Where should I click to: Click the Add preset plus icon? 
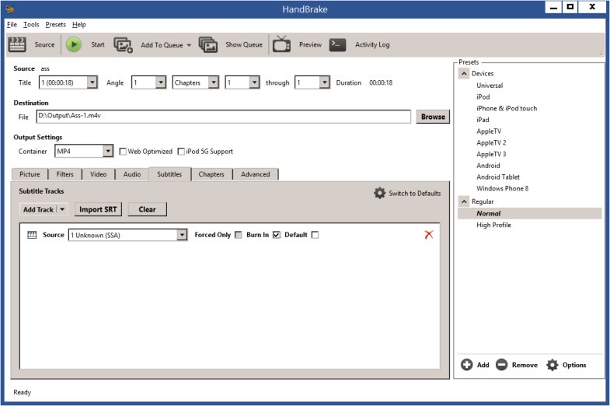[466, 365]
